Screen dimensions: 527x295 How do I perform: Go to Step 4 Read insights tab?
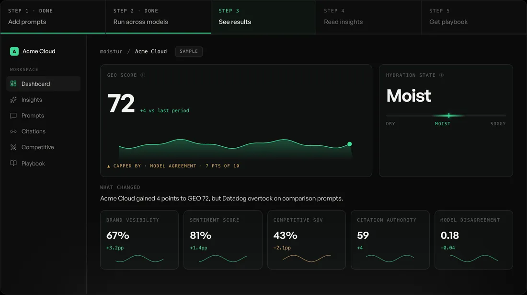pos(369,17)
